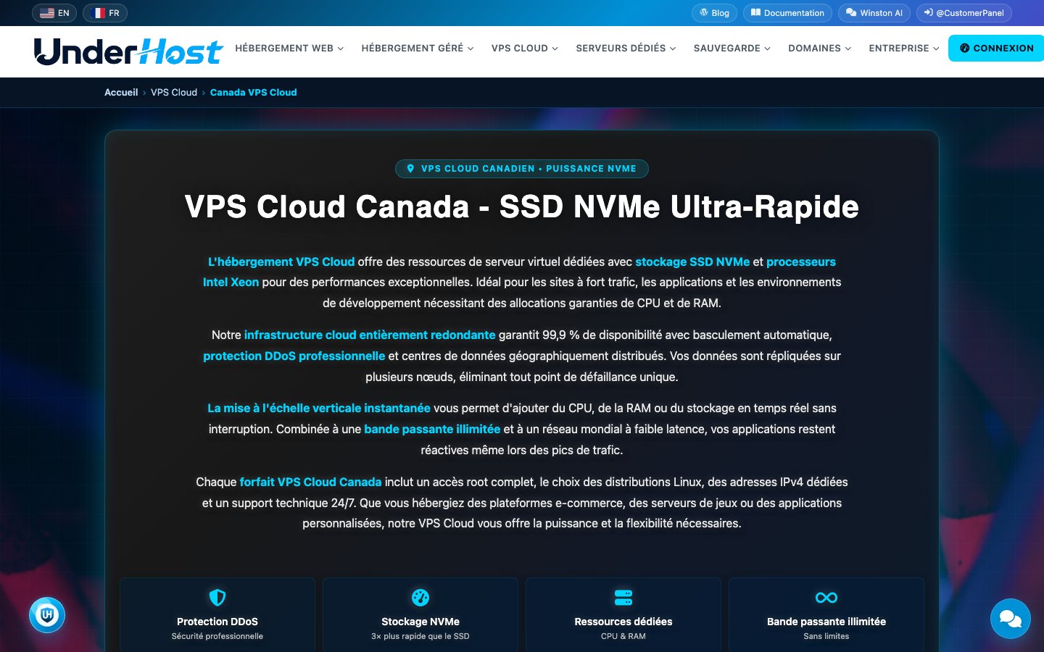
Task: Open the Sauvegarde dropdown menu
Action: tap(732, 49)
